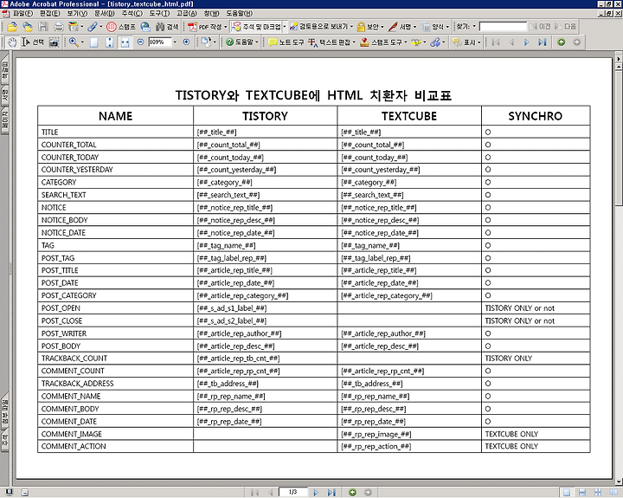Open a file with the folder icon
This screenshot has height=498, width=623.
(x=12, y=27)
